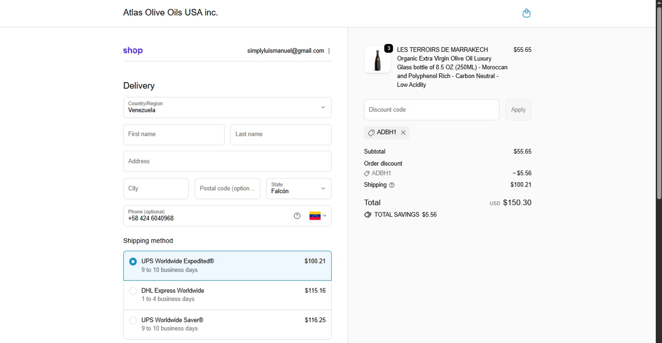Click the Shipping info question icon
The width and height of the screenshot is (662, 343).
point(391,185)
